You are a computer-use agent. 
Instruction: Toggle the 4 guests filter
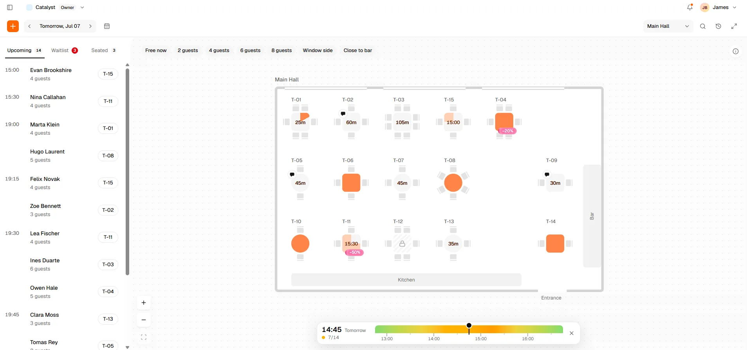click(219, 51)
